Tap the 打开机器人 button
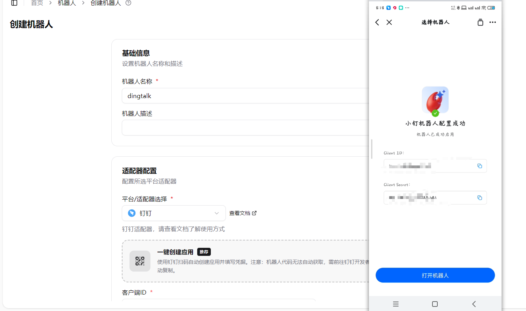Screen dimensions: 526x311 click(x=435, y=275)
